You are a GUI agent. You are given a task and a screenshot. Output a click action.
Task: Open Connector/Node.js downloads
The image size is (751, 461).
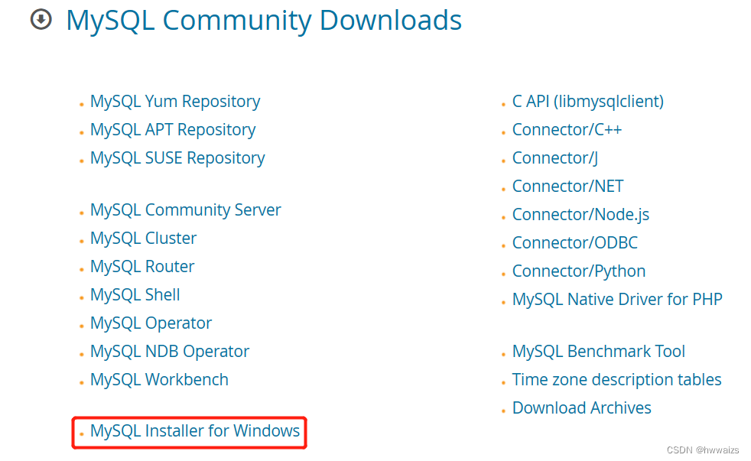(581, 215)
